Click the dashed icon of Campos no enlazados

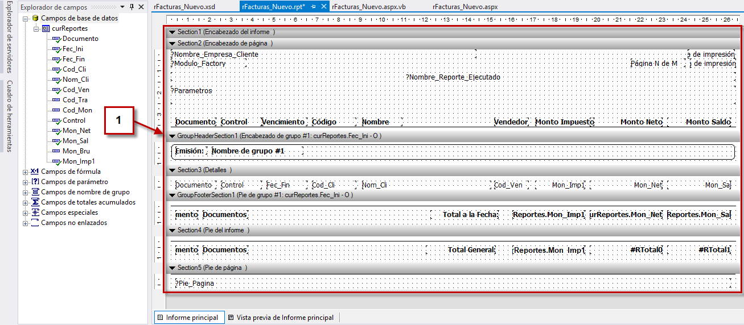pyautogui.click(x=35, y=223)
